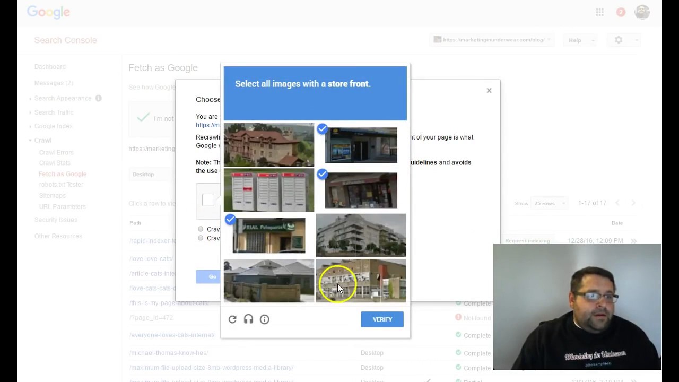The height and width of the screenshot is (382, 679).
Task: Sort by Date column header
Action: coord(617,223)
